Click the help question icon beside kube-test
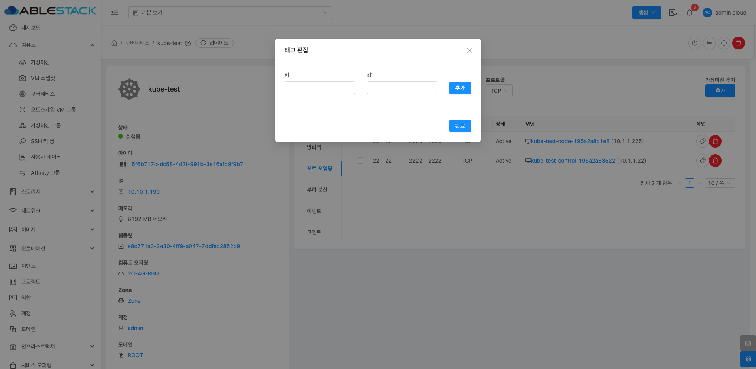 (188, 43)
